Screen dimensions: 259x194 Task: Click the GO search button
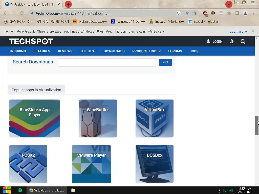pos(165,62)
